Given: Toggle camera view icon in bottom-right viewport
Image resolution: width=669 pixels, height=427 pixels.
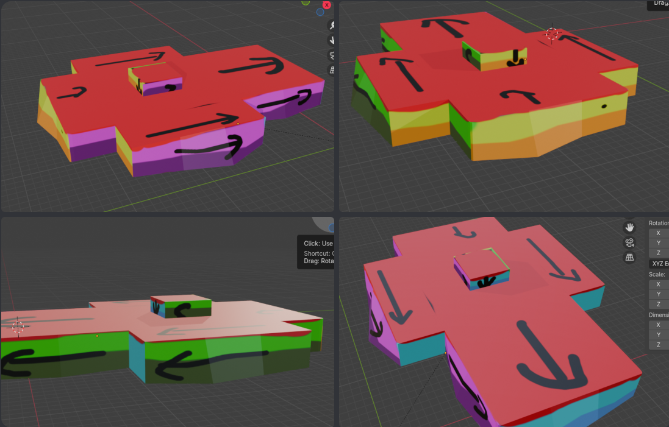Looking at the screenshot, I should pyautogui.click(x=629, y=242).
